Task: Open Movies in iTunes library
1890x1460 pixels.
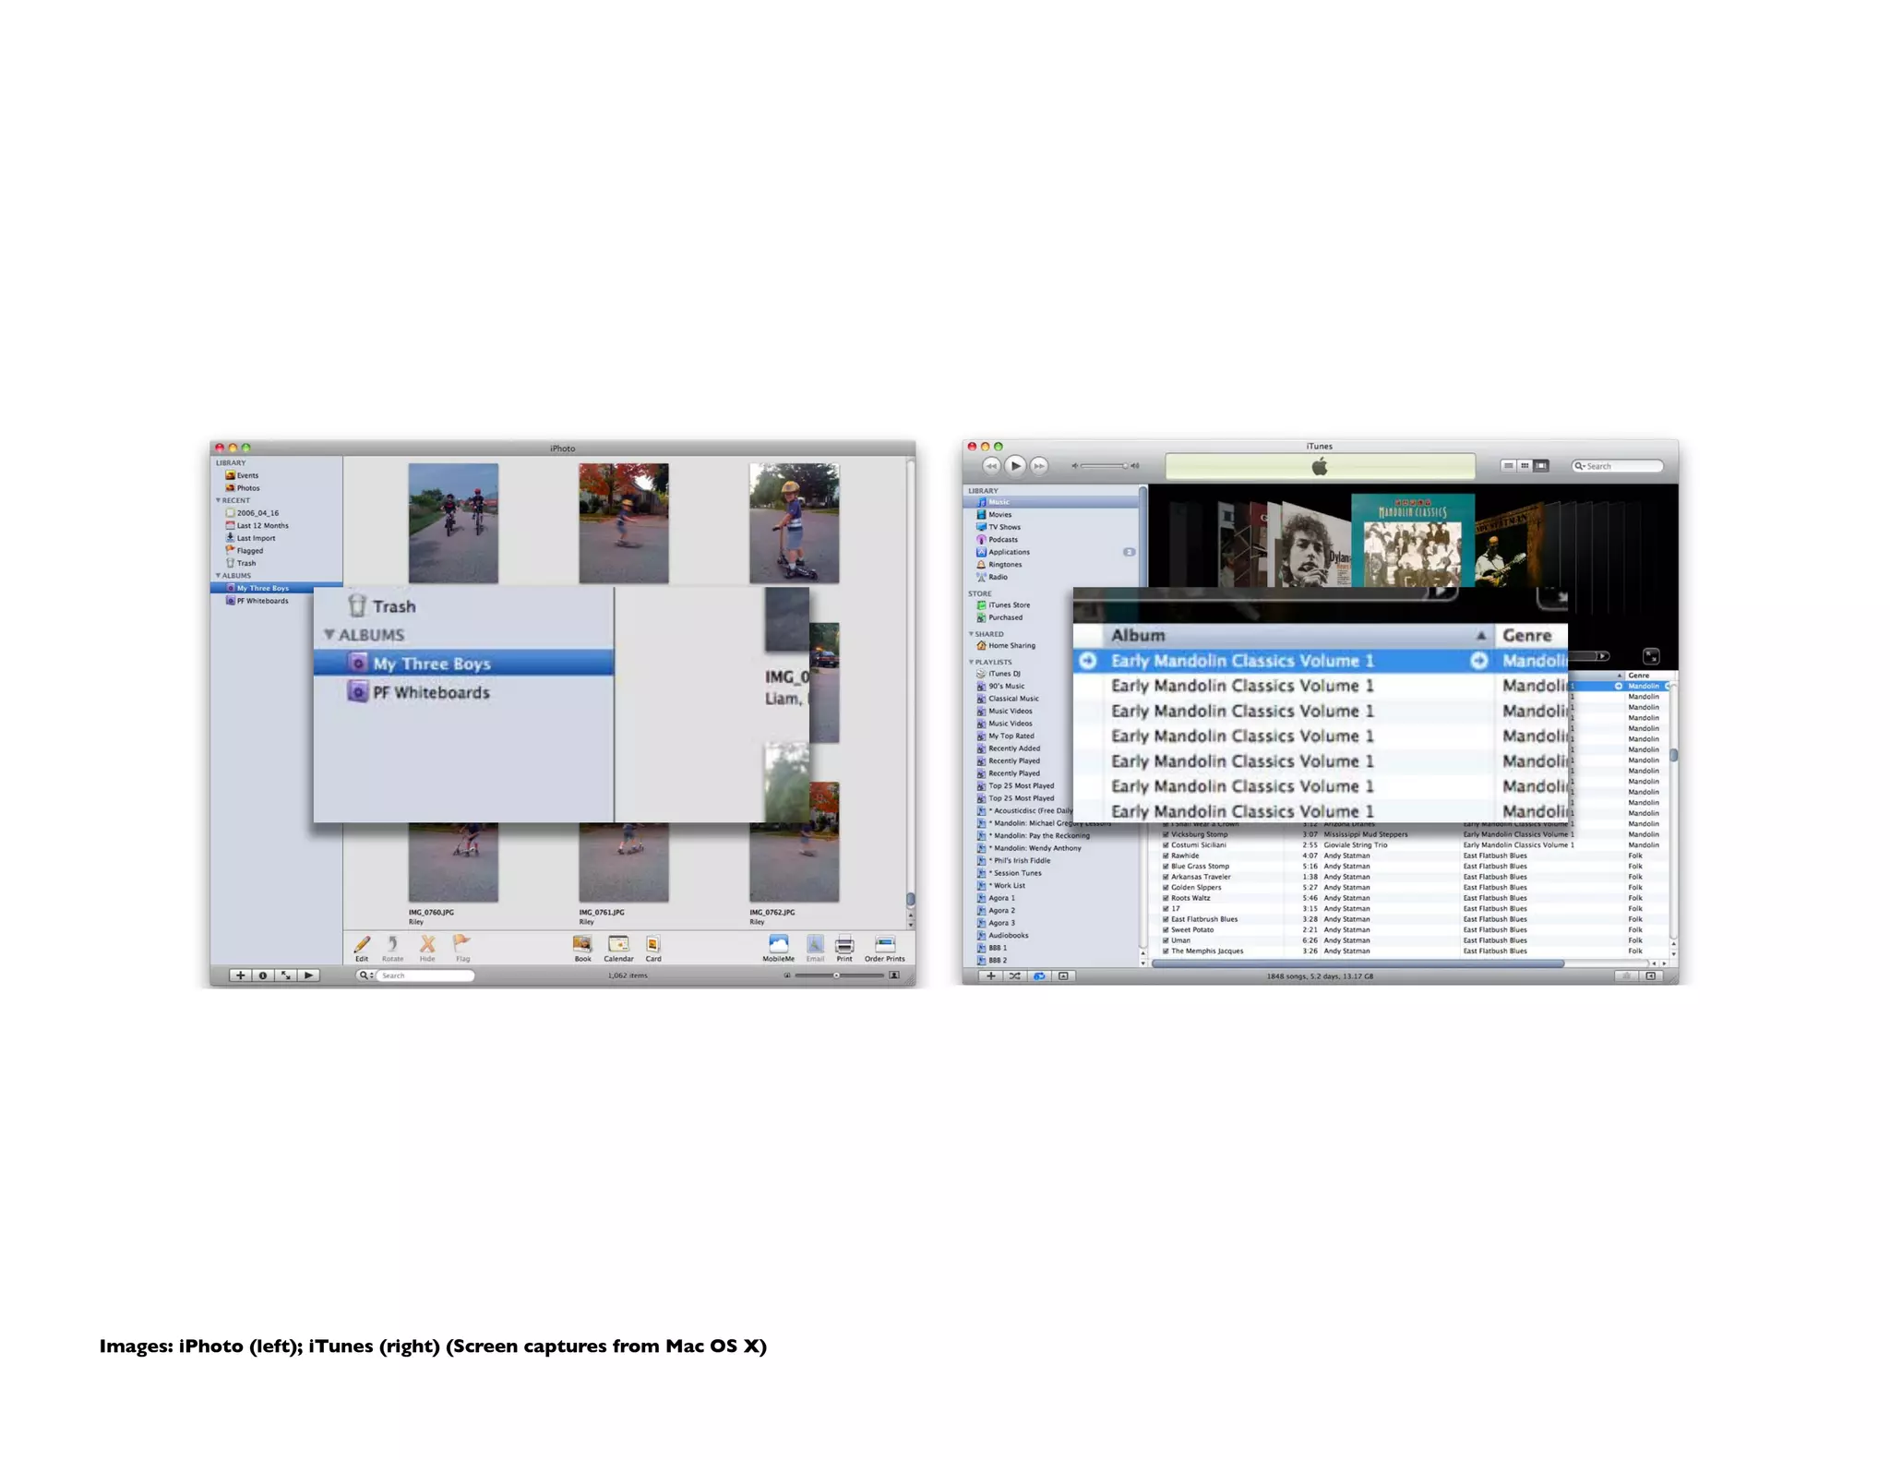Action: coord(995,515)
